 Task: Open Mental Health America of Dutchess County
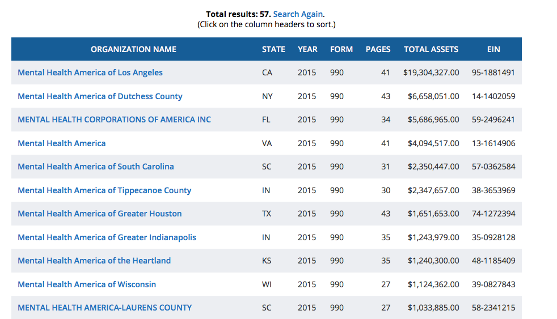click(x=100, y=96)
